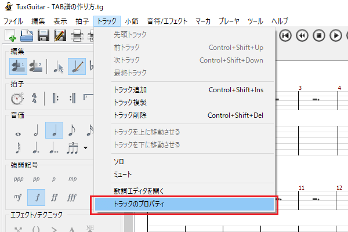Select 歌詞エディタを開く menu entry
This screenshot has height=232, width=348.
pyautogui.click(x=184, y=191)
